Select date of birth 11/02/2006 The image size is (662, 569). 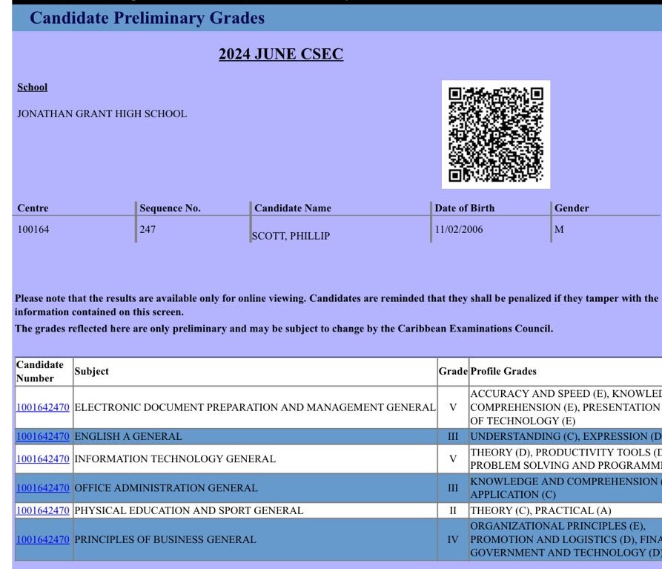tap(459, 229)
